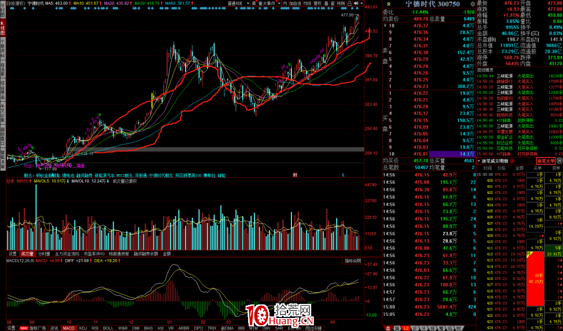The width and height of the screenshot is (563, 331).
Task: Switch to the DMI indicator
Action: tap(136, 328)
